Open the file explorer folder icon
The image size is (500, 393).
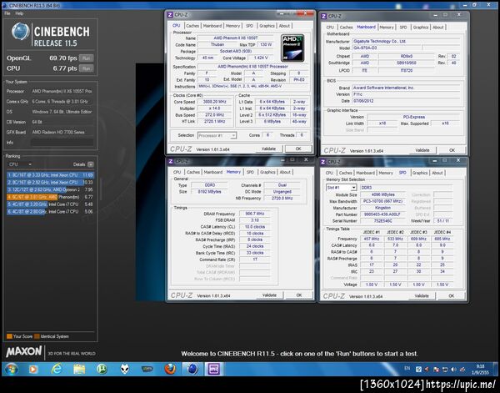pos(79,370)
